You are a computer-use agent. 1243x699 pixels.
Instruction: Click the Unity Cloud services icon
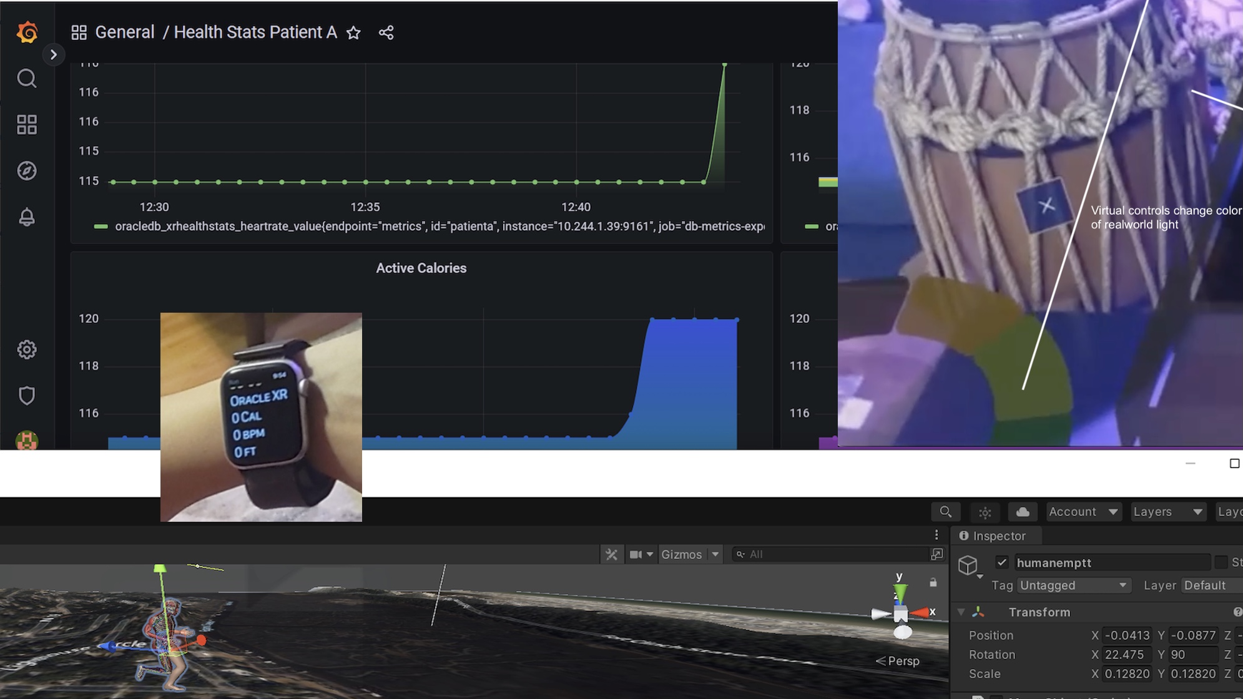[1022, 512]
